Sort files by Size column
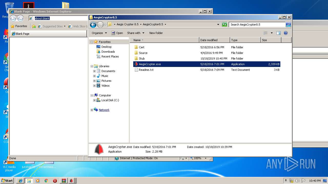Viewport: 328px width, 184px height. (x=271, y=40)
